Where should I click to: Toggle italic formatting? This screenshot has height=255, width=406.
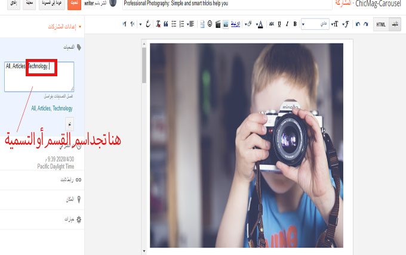[x=287, y=24]
